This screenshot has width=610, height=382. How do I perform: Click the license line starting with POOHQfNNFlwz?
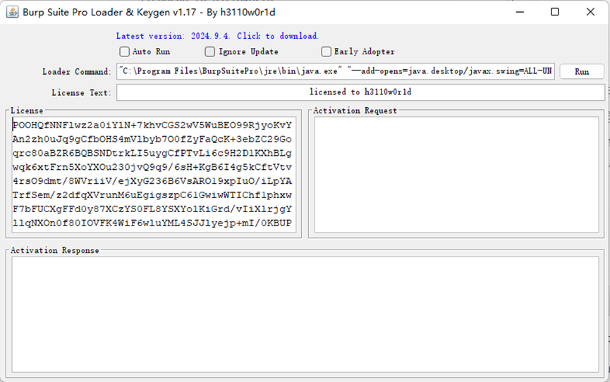point(152,125)
